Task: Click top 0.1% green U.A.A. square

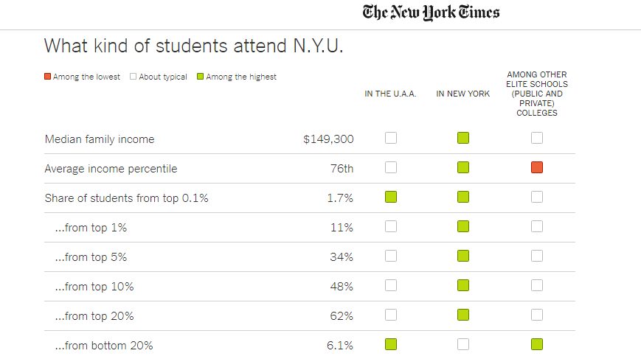Action: point(391,197)
